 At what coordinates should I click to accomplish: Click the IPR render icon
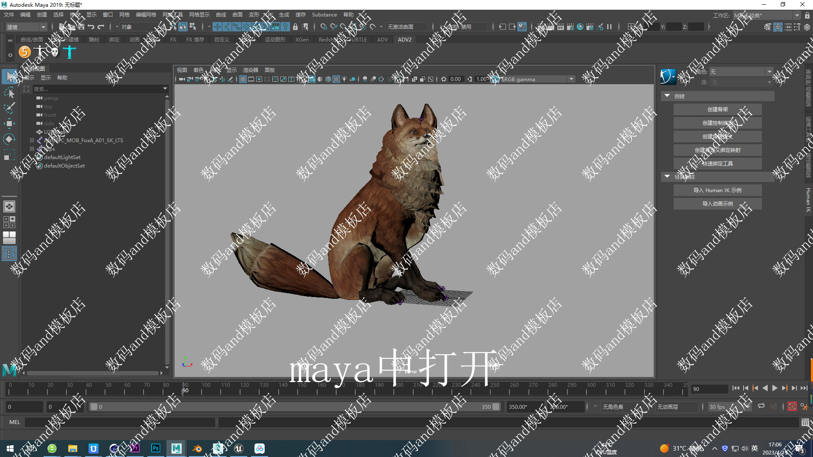point(561,27)
